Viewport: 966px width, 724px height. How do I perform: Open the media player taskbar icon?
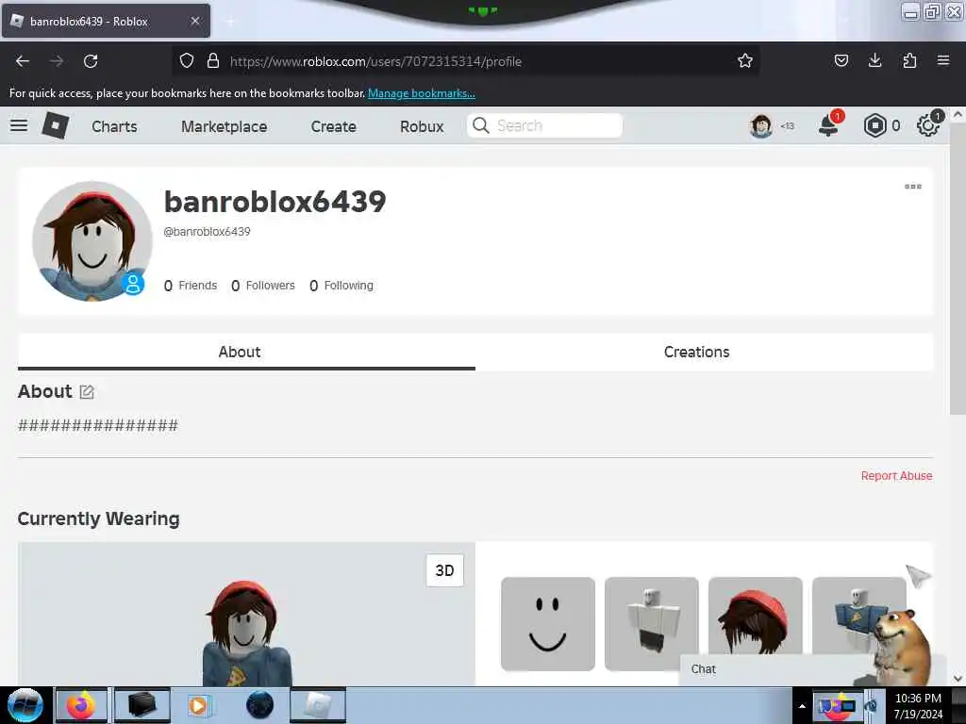198,705
